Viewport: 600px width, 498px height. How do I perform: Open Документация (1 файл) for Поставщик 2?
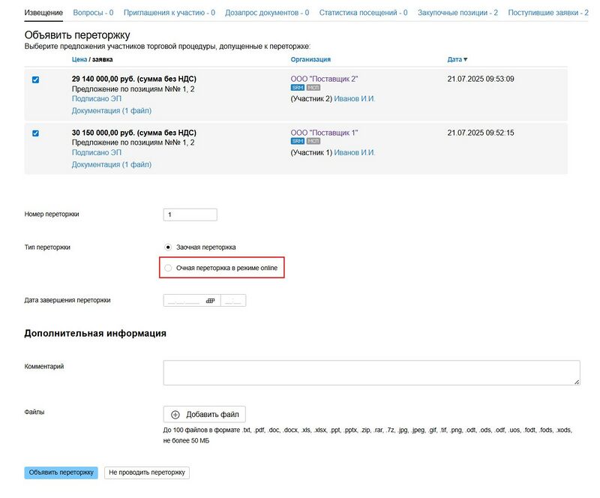click(x=111, y=110)
